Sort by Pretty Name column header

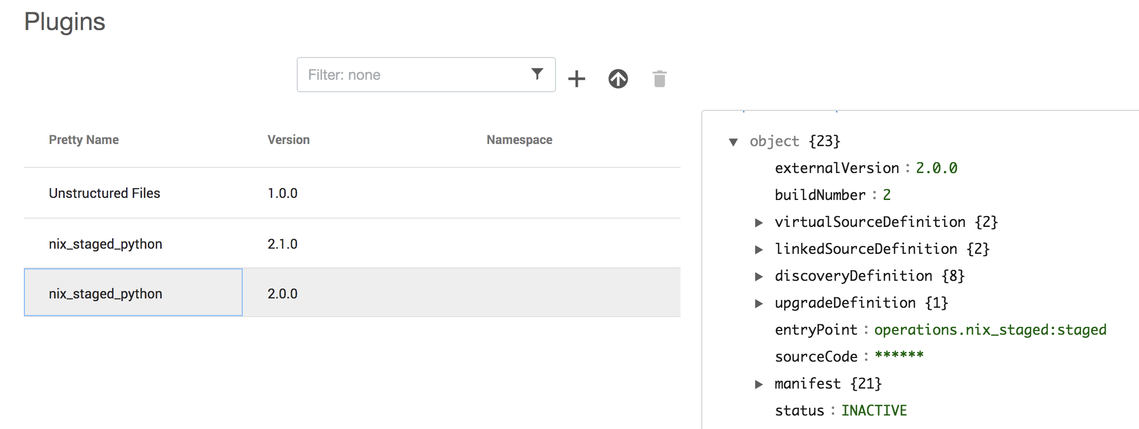(84, 140)
